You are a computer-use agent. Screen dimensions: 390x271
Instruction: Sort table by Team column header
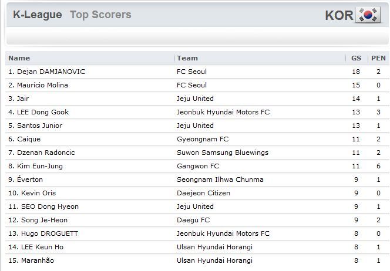coord(187,58)
